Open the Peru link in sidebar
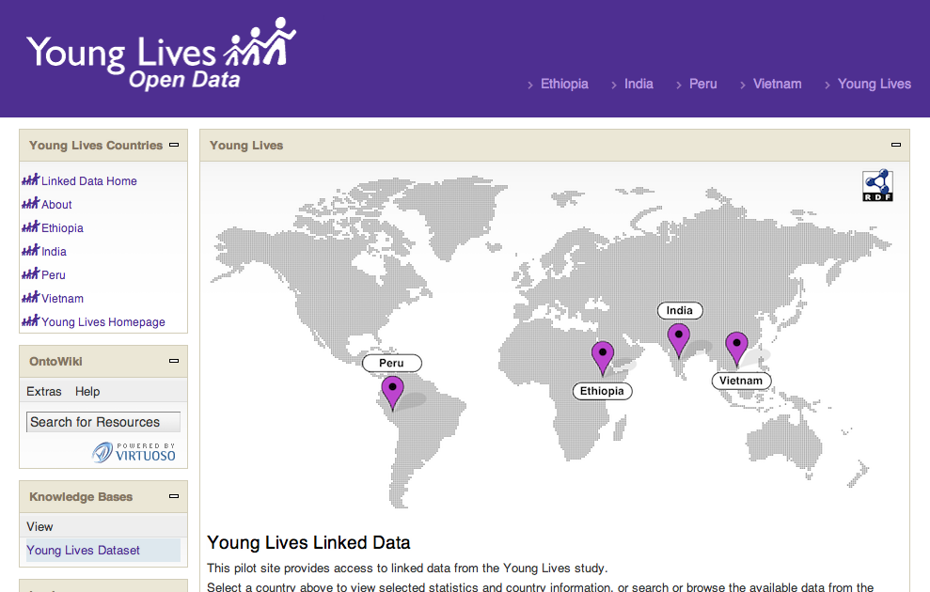Image resolution: width=930 pixels, height=592 pixels. (x=54, y=275)
